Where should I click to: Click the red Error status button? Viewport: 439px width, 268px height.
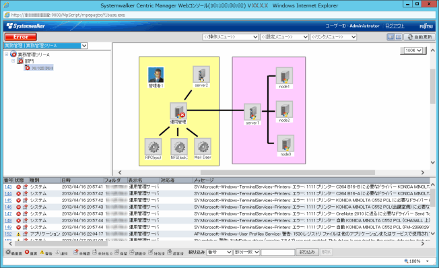(21, 37)
